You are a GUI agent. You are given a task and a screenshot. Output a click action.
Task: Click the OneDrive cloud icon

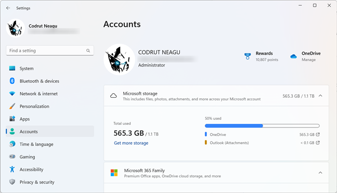(294, 56)
